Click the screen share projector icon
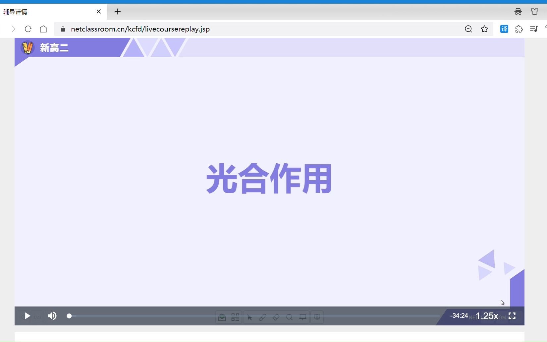This screenshot has height=342, width=547. [317, 317]
